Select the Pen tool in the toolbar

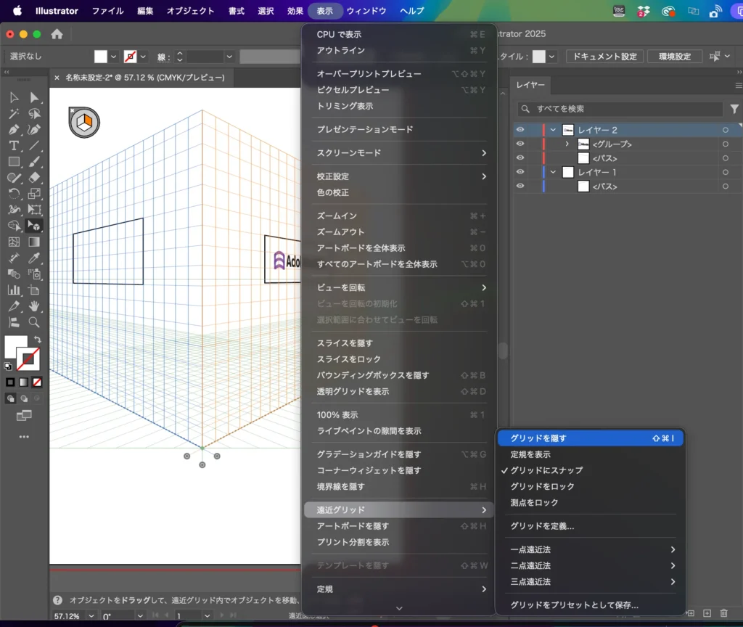[15, 130]
